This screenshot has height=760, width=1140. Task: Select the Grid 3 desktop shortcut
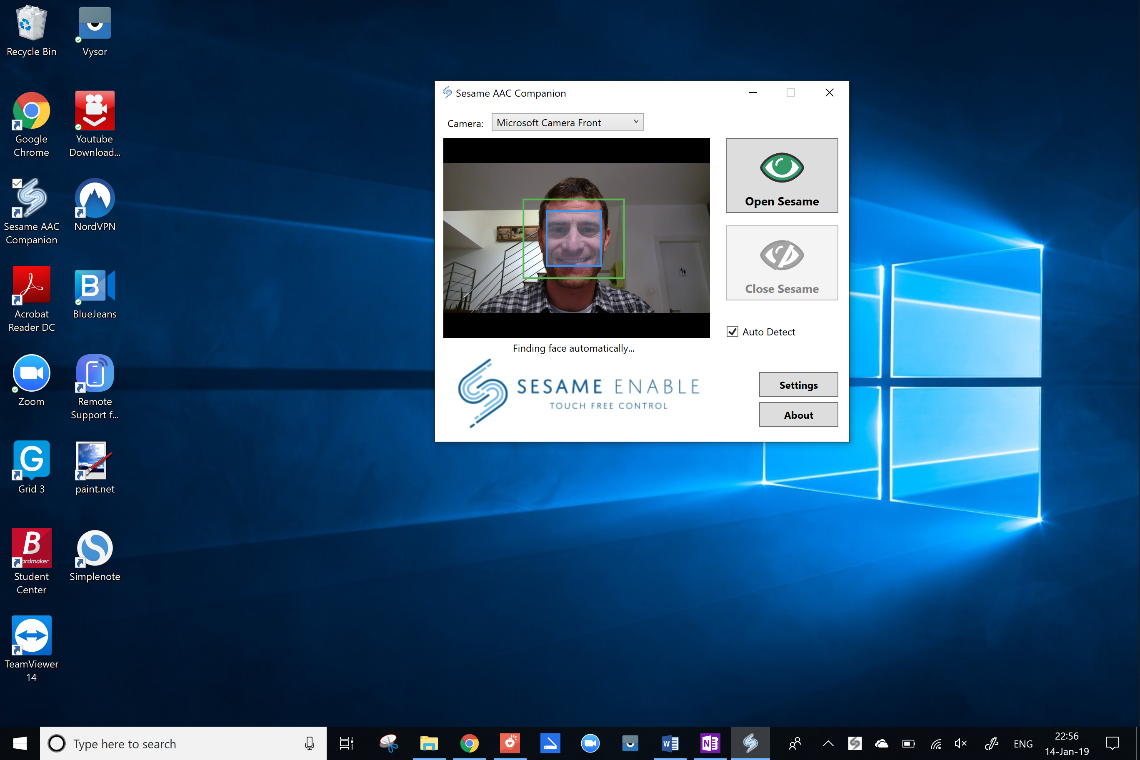32,468
